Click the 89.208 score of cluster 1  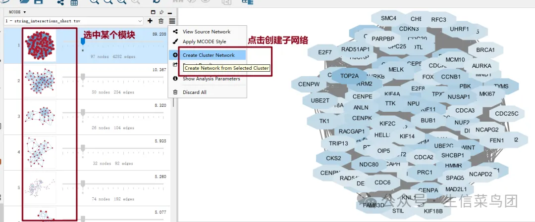tap(160, 35)
